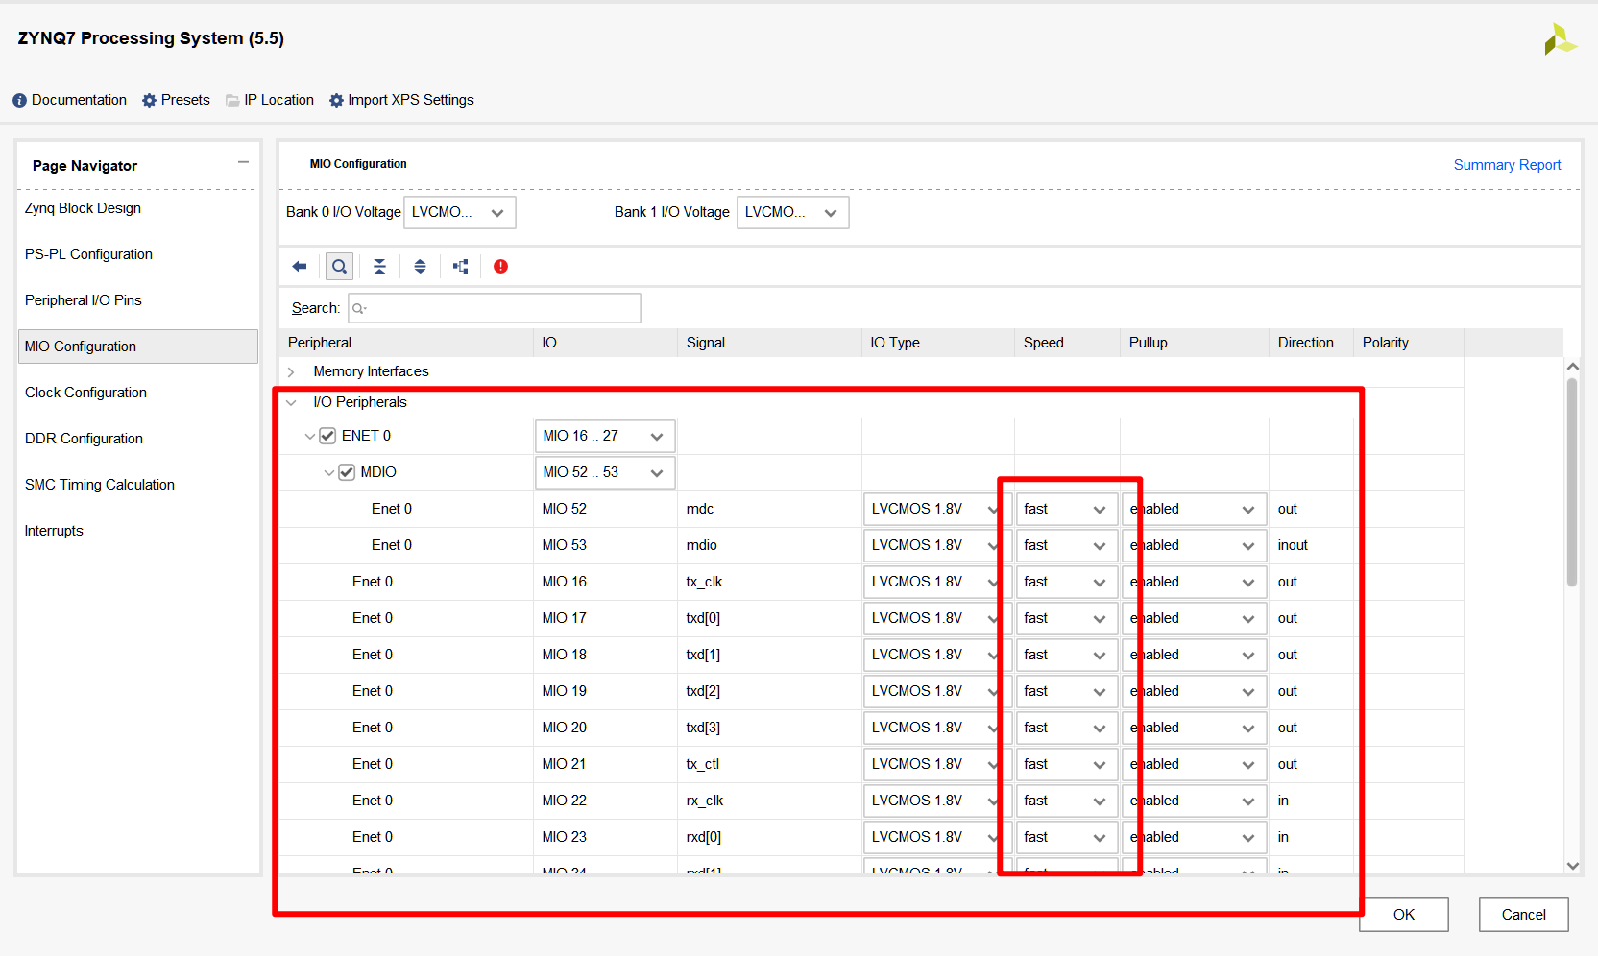
Task: Collapse the I/O Peripherals tree row
Action: (x=291, y=403)
